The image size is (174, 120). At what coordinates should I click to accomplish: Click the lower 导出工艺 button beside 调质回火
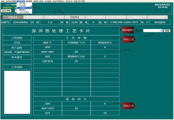coord(128,105)
